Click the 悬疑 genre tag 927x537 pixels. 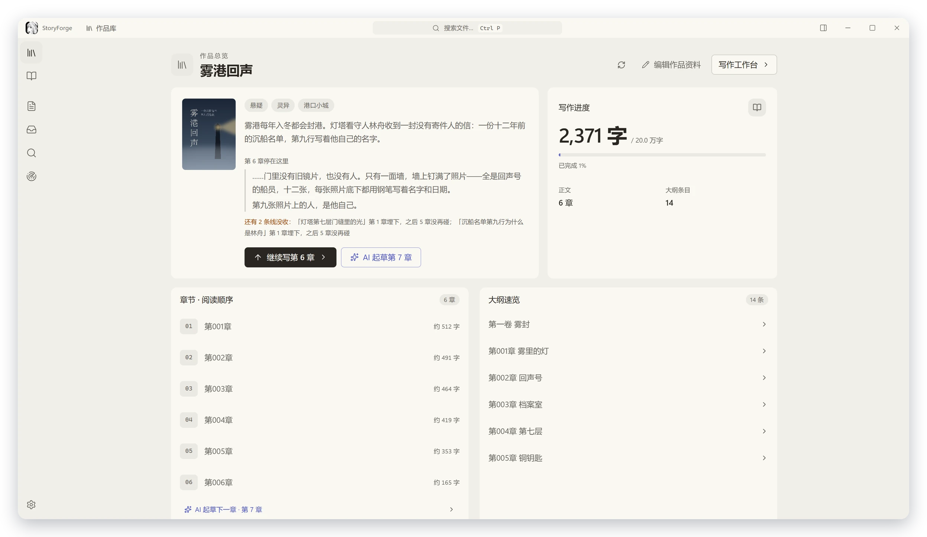click(x=256, y=105)
